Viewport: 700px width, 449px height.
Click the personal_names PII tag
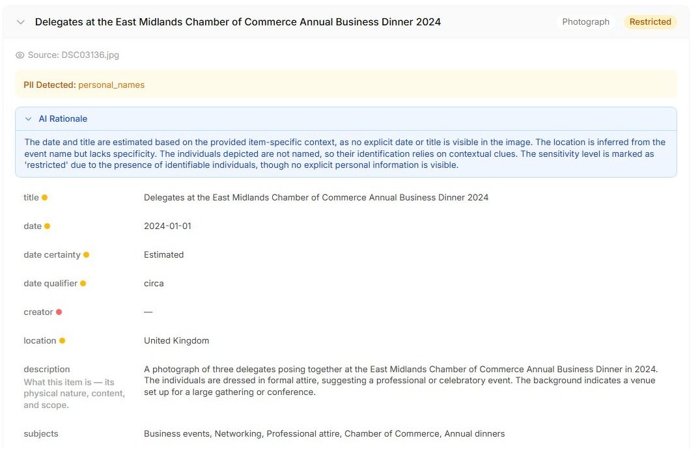pyautogui.click(x=111, y=85)
